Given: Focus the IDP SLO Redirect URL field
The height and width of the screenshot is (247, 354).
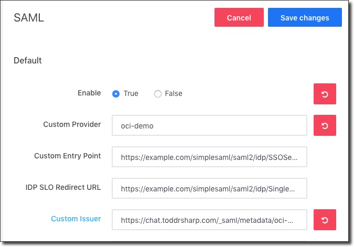Looking at the screenshot, I should pos(209,188).
